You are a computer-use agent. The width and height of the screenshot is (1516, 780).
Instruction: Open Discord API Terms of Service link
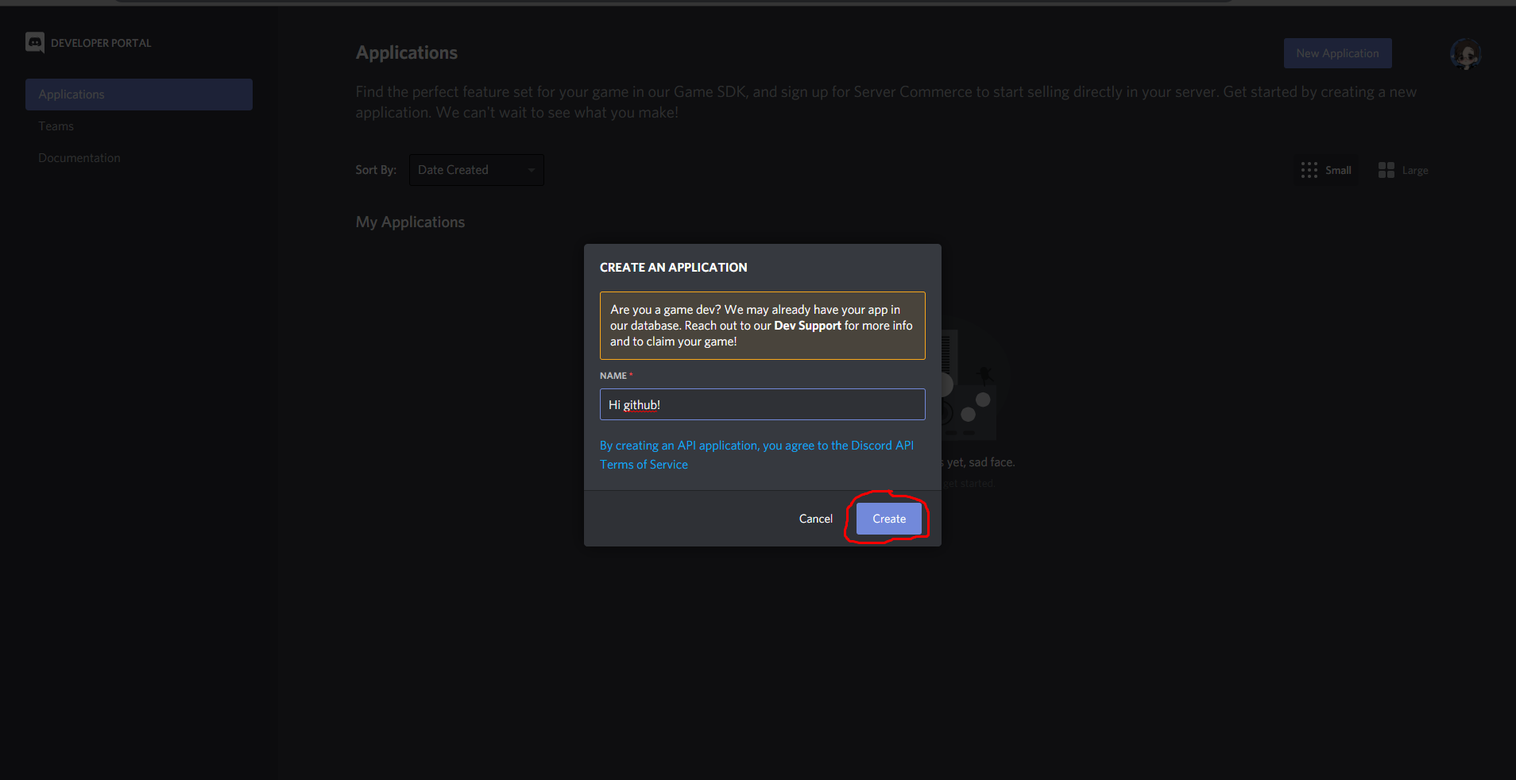756,455
